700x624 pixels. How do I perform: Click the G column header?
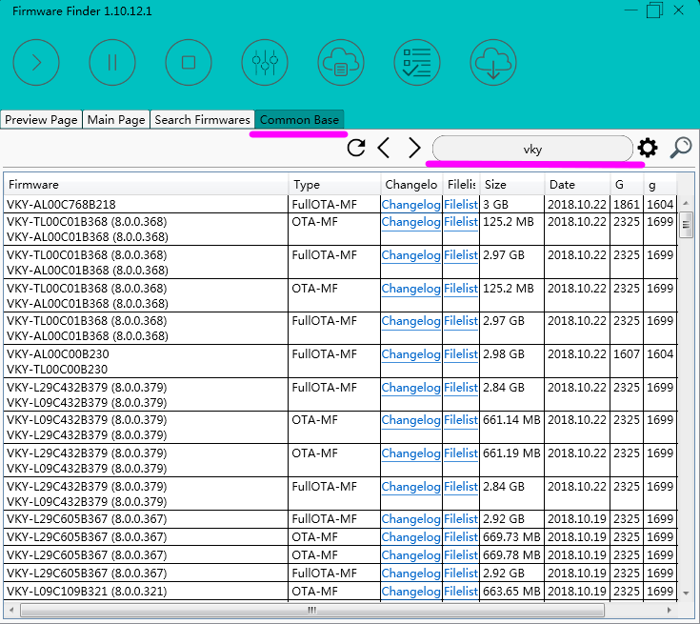627,185
